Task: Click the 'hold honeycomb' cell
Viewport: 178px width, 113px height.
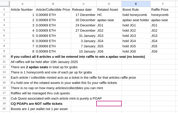Action: [136, 15]
